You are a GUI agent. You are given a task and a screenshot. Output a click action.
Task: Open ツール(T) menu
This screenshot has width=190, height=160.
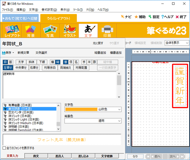pos(78,10)
